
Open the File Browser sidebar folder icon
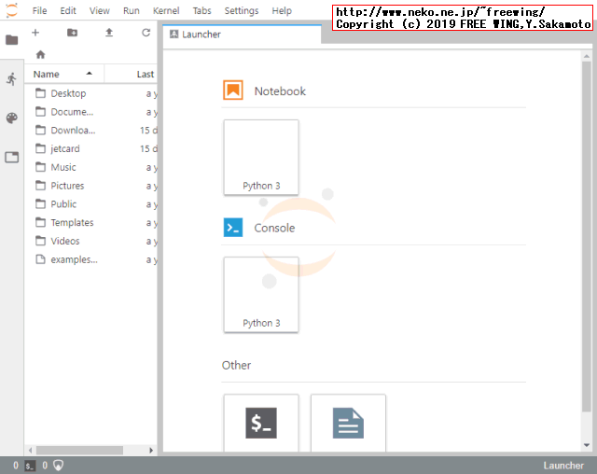pos(11,40)
